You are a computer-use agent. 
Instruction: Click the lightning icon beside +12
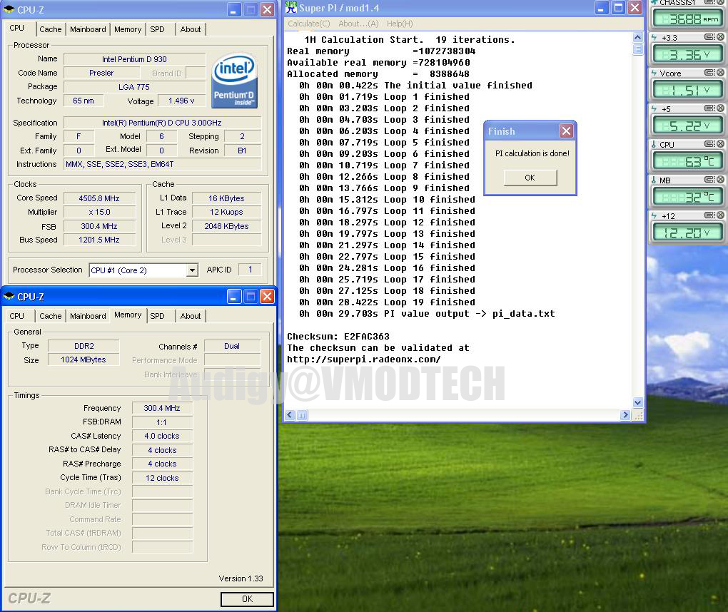654,215
